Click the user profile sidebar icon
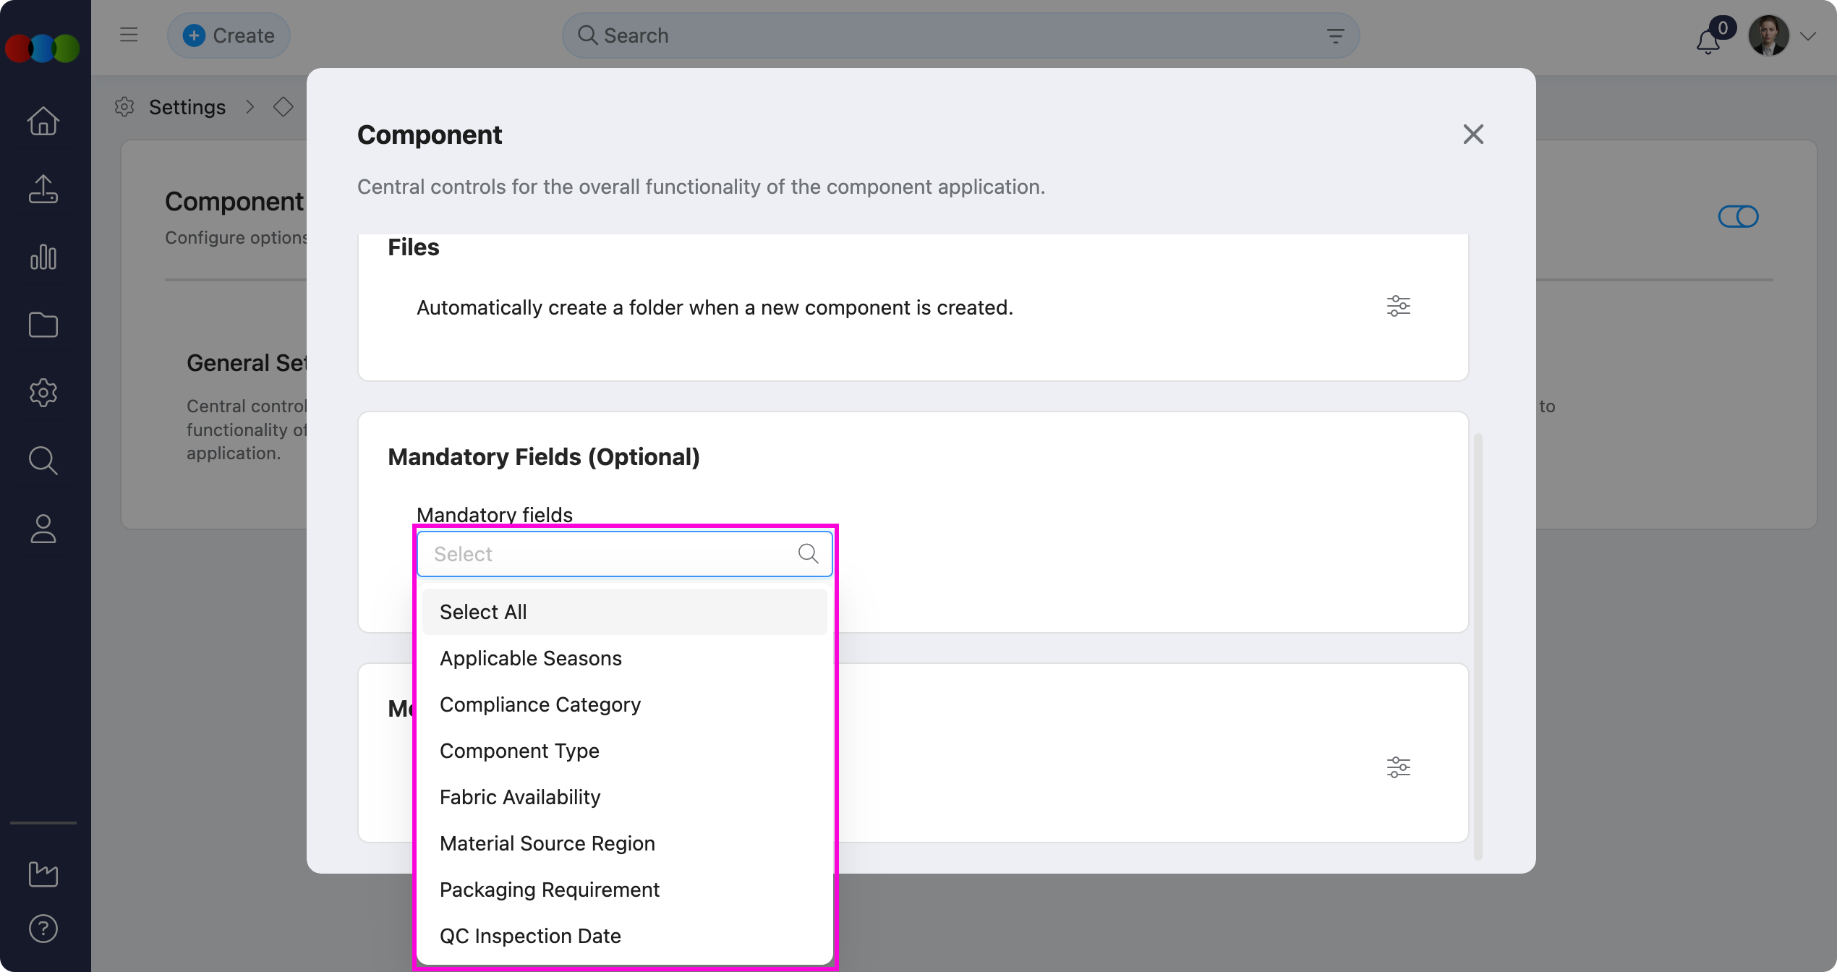This screenshot has height=972, width=1837. point(43,529)
